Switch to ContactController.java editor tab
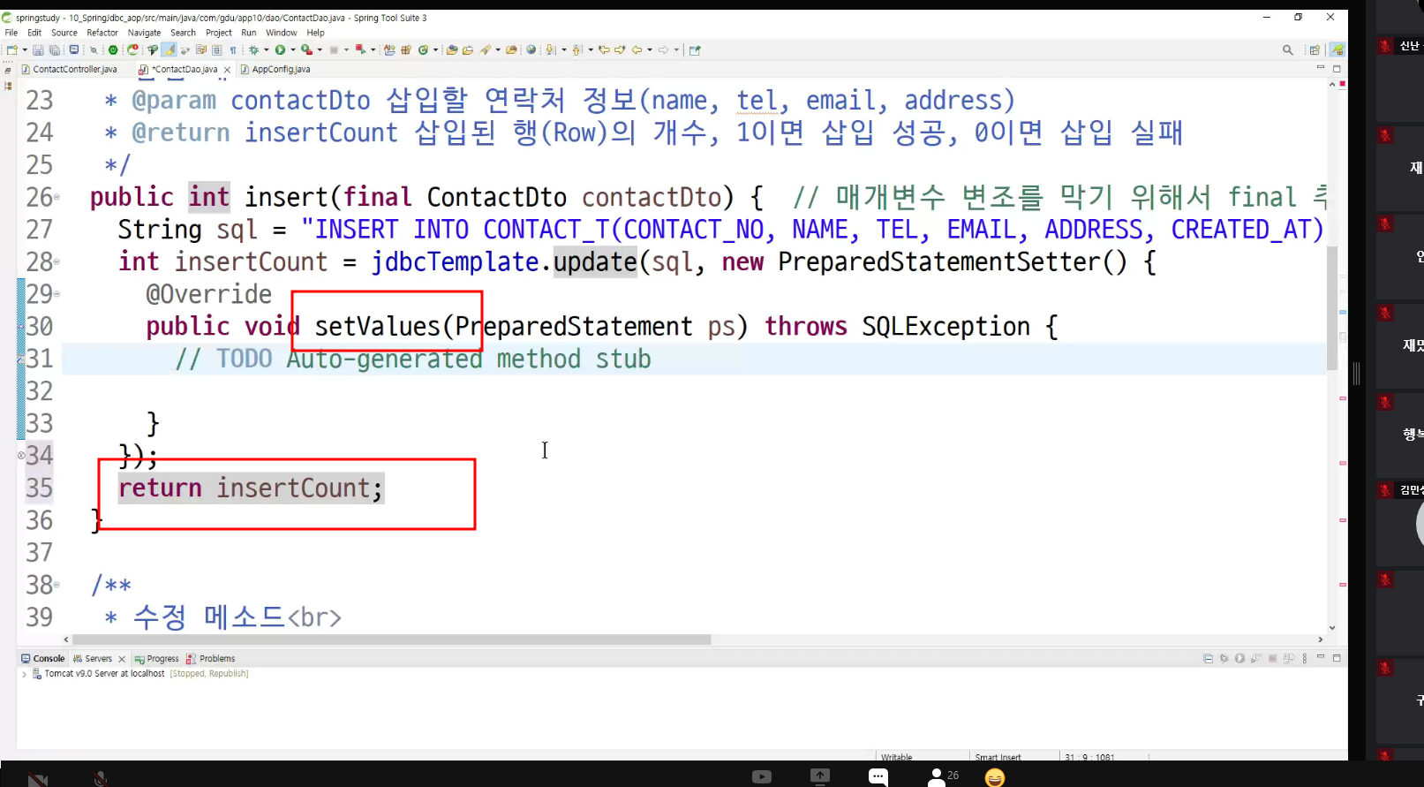 coord(74,69)
